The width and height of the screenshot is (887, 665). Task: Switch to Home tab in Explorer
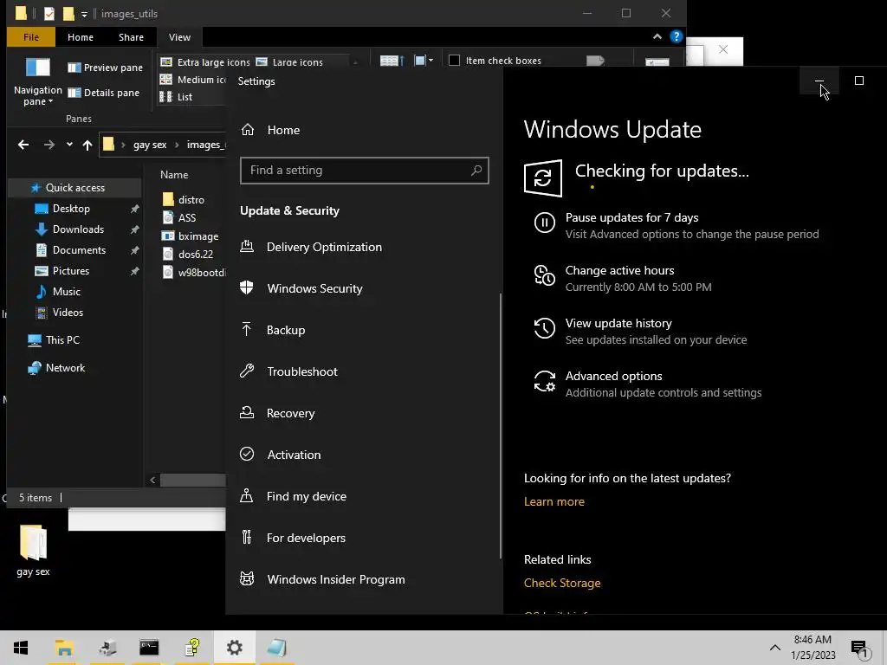pyautogui.click(x=81, y=37)
